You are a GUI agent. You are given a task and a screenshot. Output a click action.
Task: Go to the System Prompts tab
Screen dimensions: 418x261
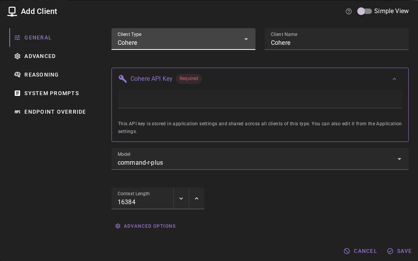51,93
